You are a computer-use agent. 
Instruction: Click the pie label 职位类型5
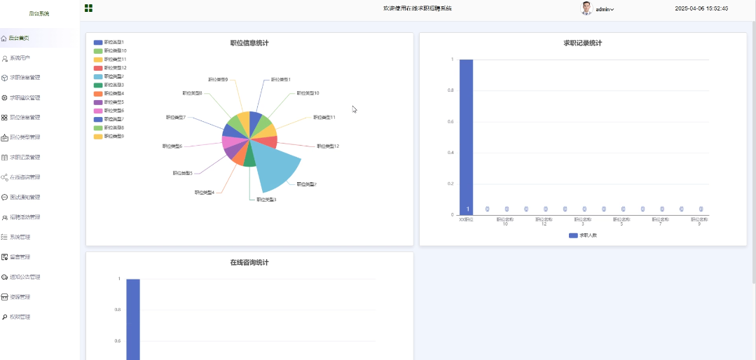coord(183,173)
